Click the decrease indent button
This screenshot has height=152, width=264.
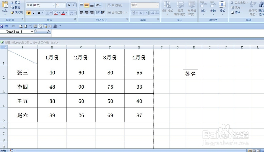[98, 13]
